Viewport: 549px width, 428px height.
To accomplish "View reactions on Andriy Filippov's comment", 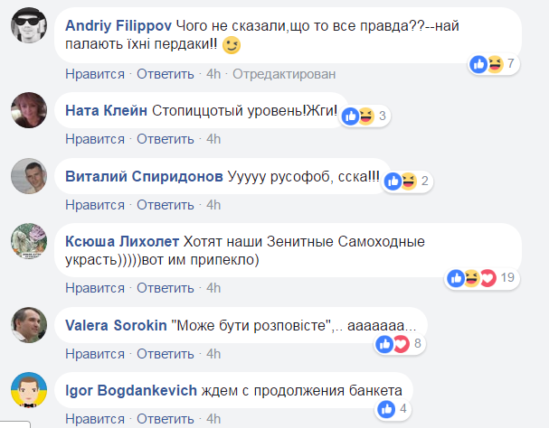I will tap(491, 63).
